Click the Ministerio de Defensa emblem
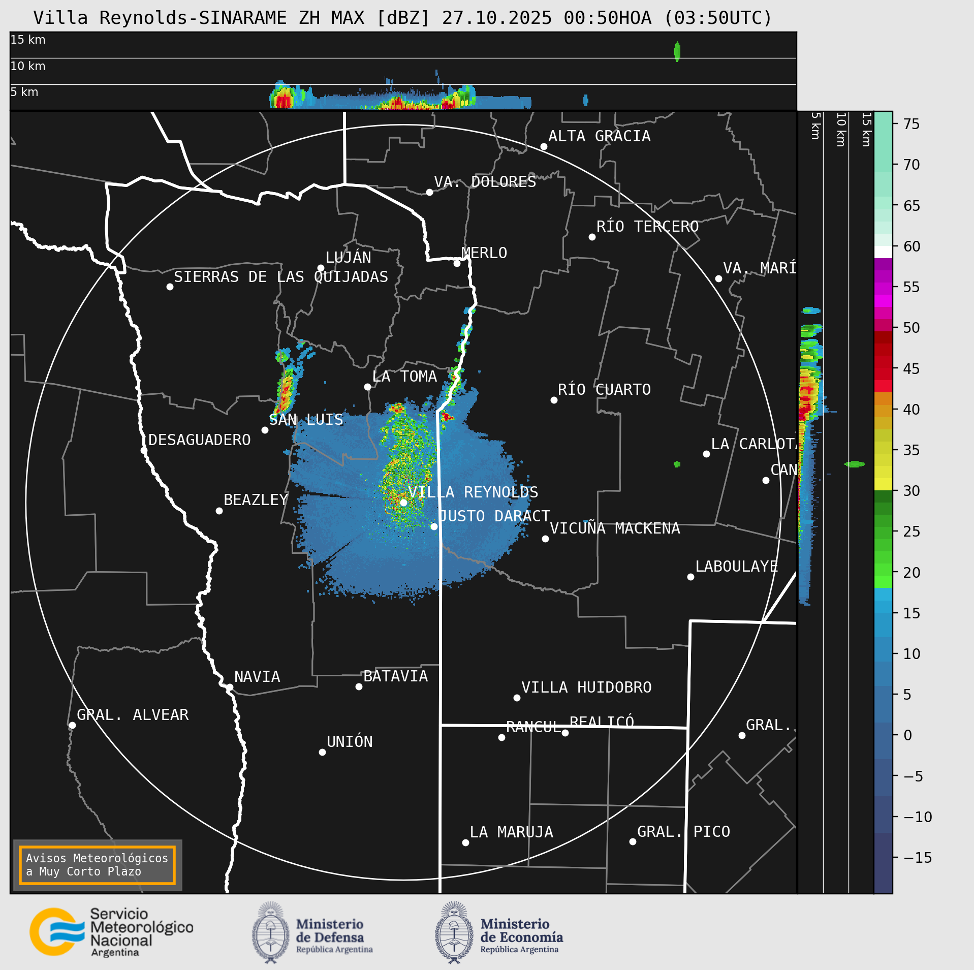 click(x=271, y=932)
